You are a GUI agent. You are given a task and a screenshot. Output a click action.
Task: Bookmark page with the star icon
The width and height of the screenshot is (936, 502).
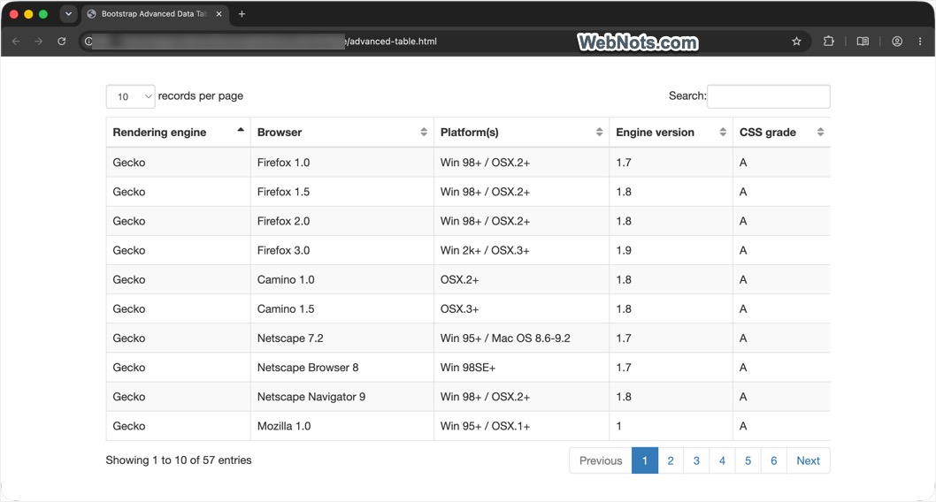point(796,42)
